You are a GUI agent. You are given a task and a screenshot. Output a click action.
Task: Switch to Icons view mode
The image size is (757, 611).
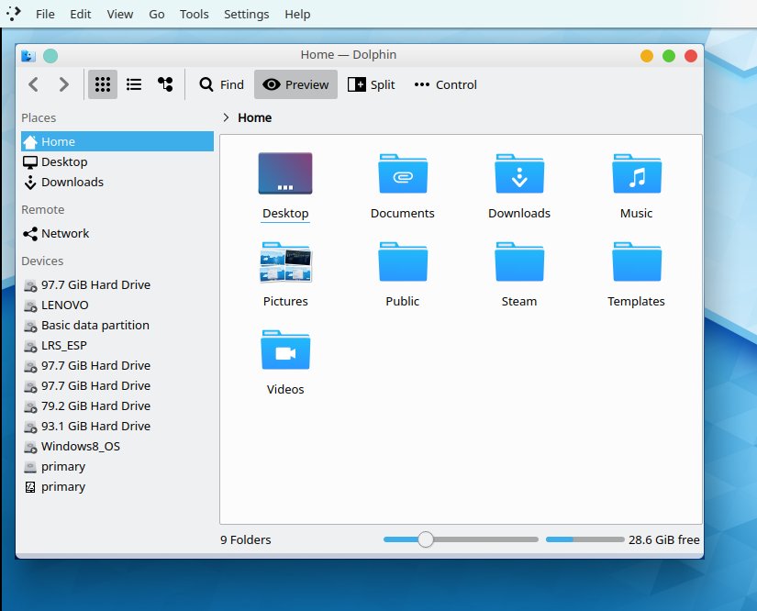point(103,84)
